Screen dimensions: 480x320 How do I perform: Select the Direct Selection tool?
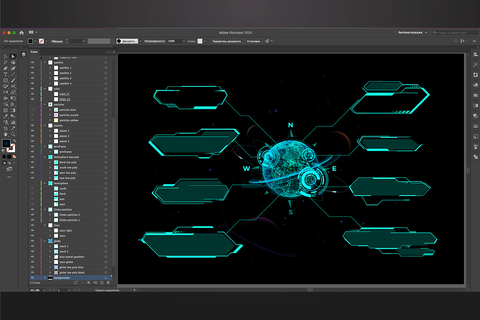13,56
